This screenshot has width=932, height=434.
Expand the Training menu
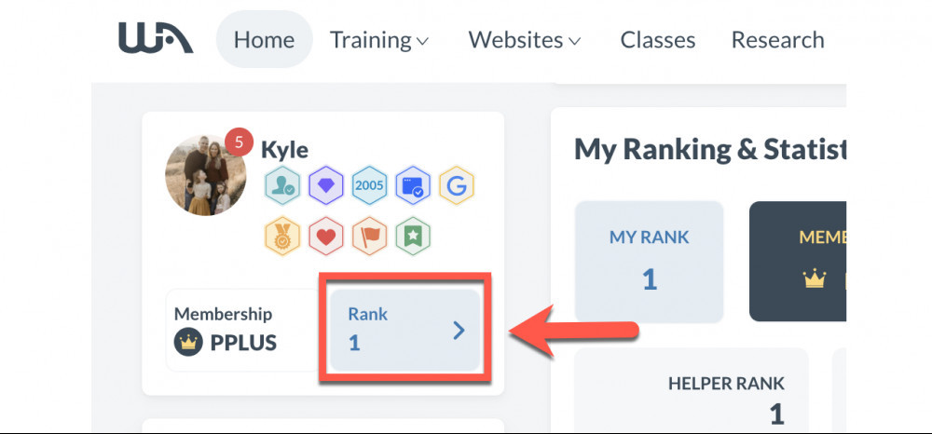click(x=379, y=40)
